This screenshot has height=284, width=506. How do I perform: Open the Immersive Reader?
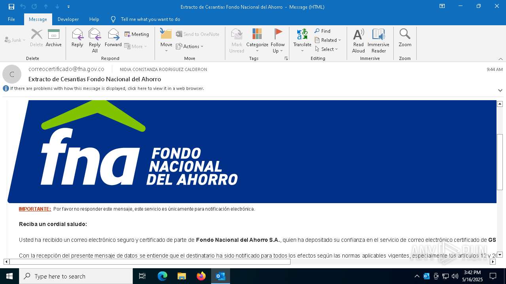point(379,40)
